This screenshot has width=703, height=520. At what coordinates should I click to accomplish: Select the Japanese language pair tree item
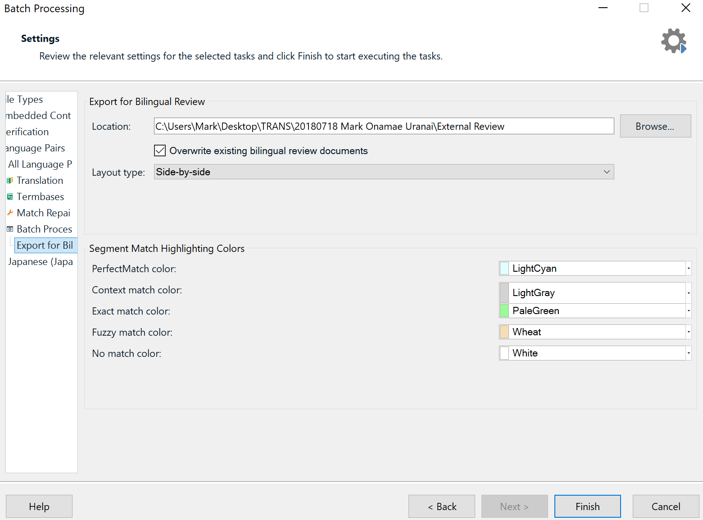pyautogui.click(x=40, y=262)
